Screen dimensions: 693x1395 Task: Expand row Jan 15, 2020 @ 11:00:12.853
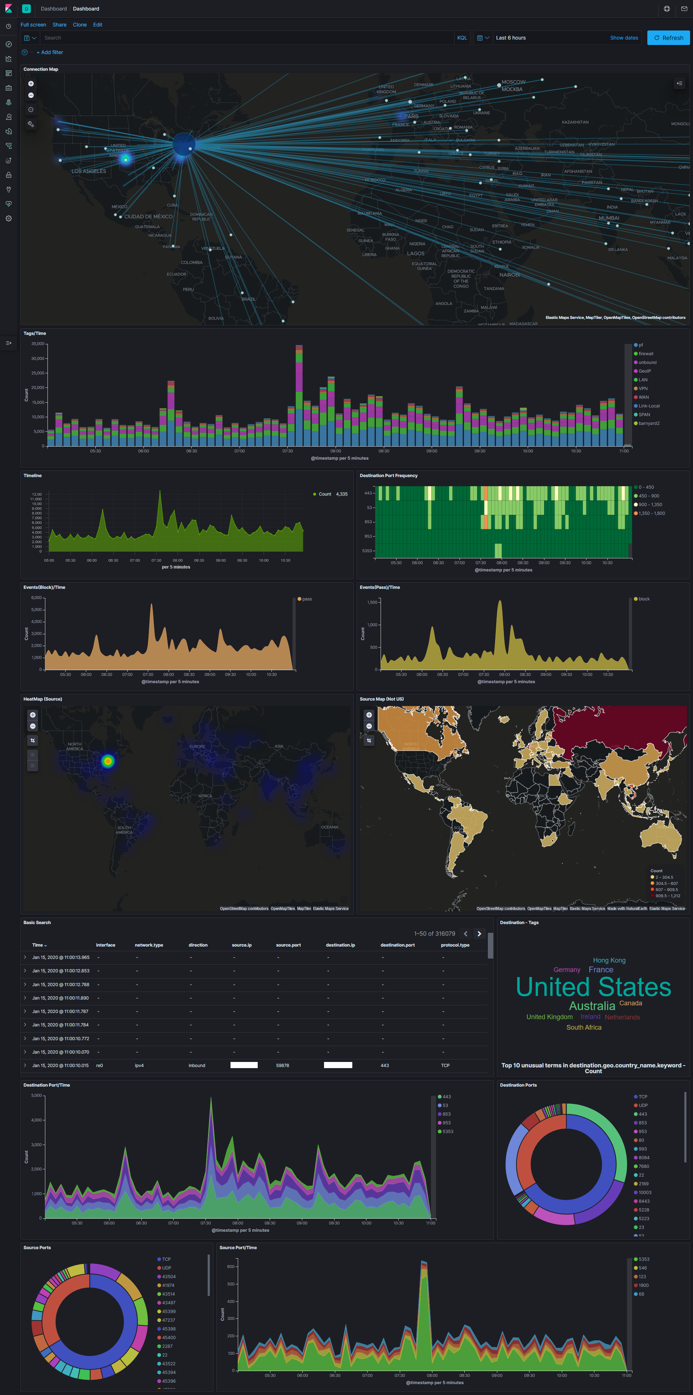click(25, 971)
